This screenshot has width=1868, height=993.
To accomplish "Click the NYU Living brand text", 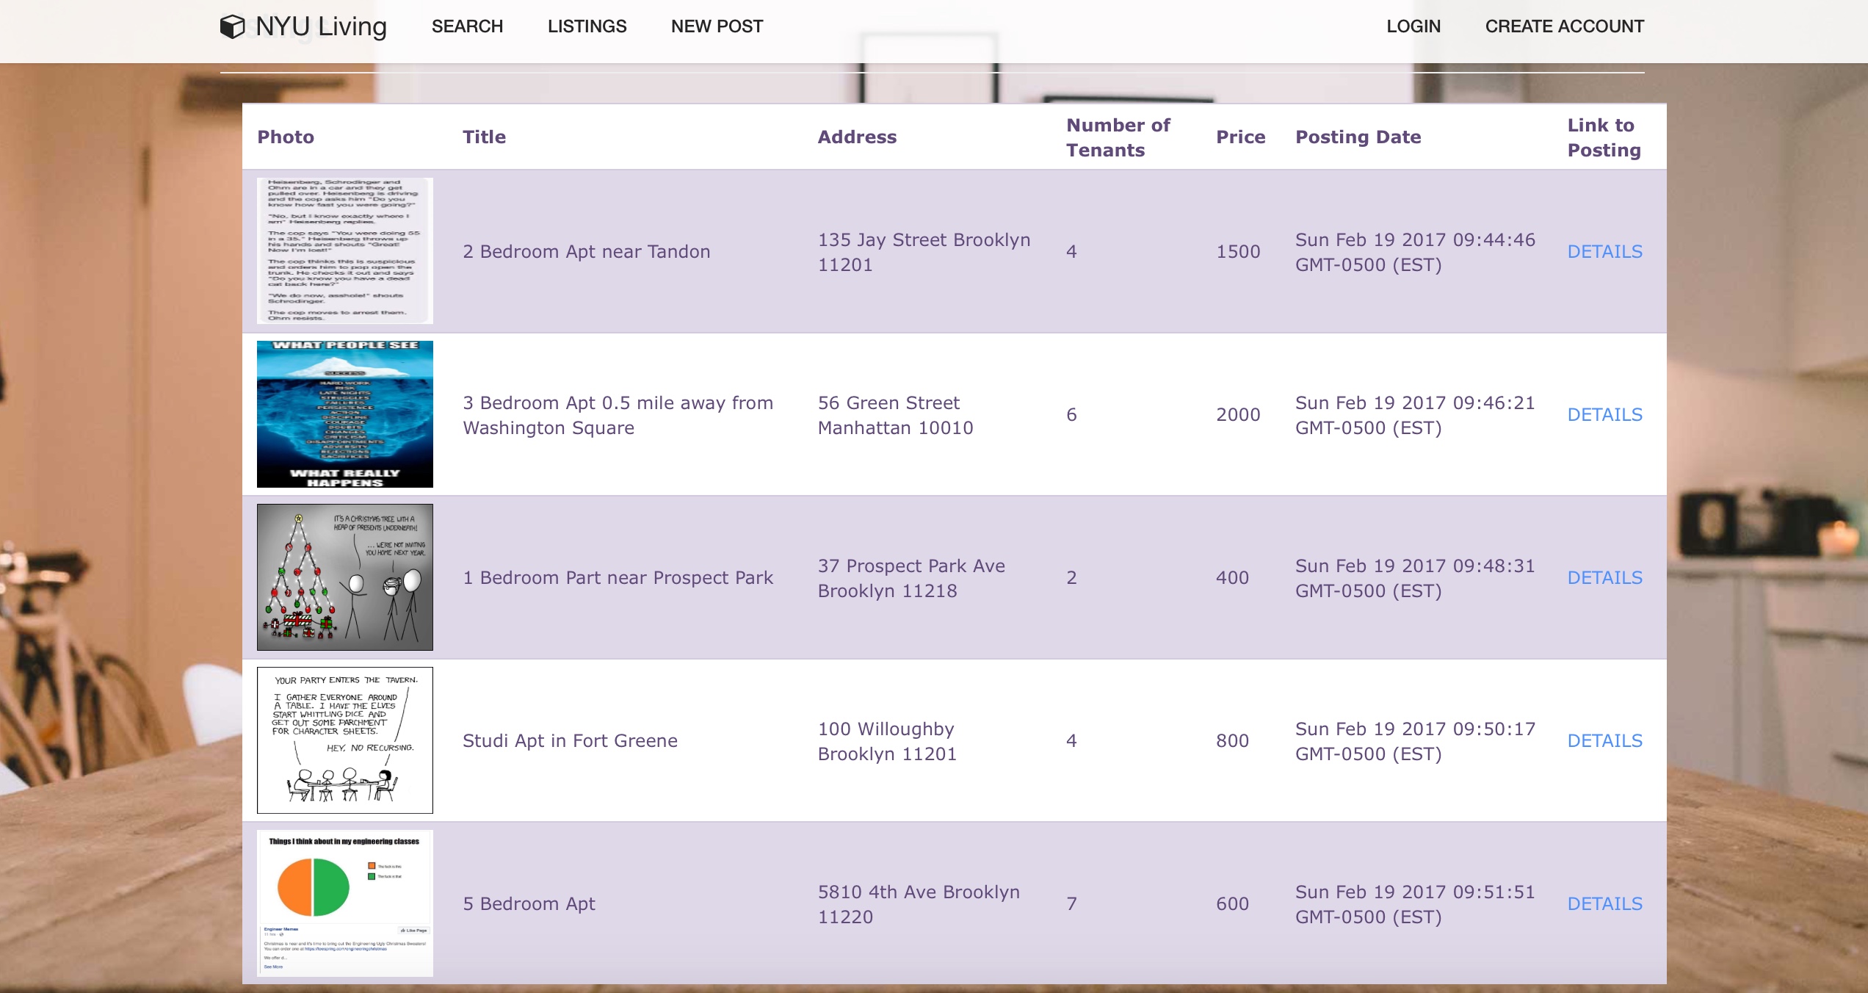I will pos(321,26).
